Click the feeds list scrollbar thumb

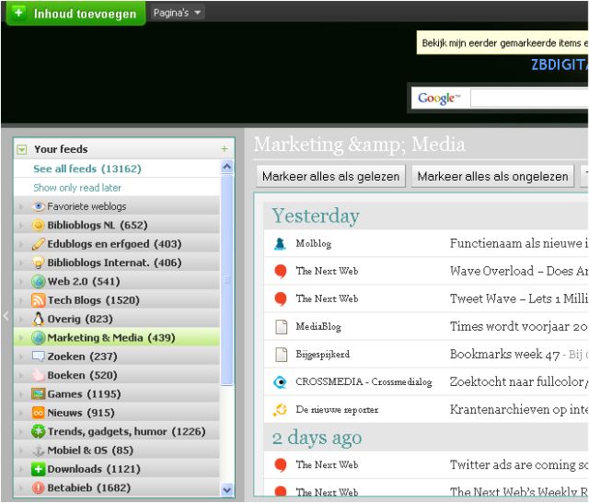tap(227, 280)
